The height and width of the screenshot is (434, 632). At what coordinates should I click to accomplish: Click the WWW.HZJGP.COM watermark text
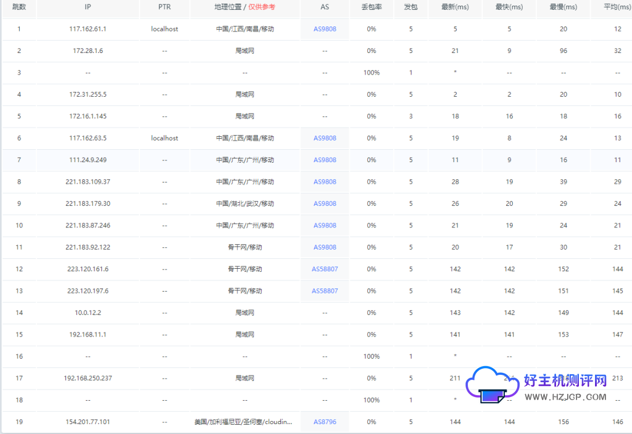tap(565, 397)
